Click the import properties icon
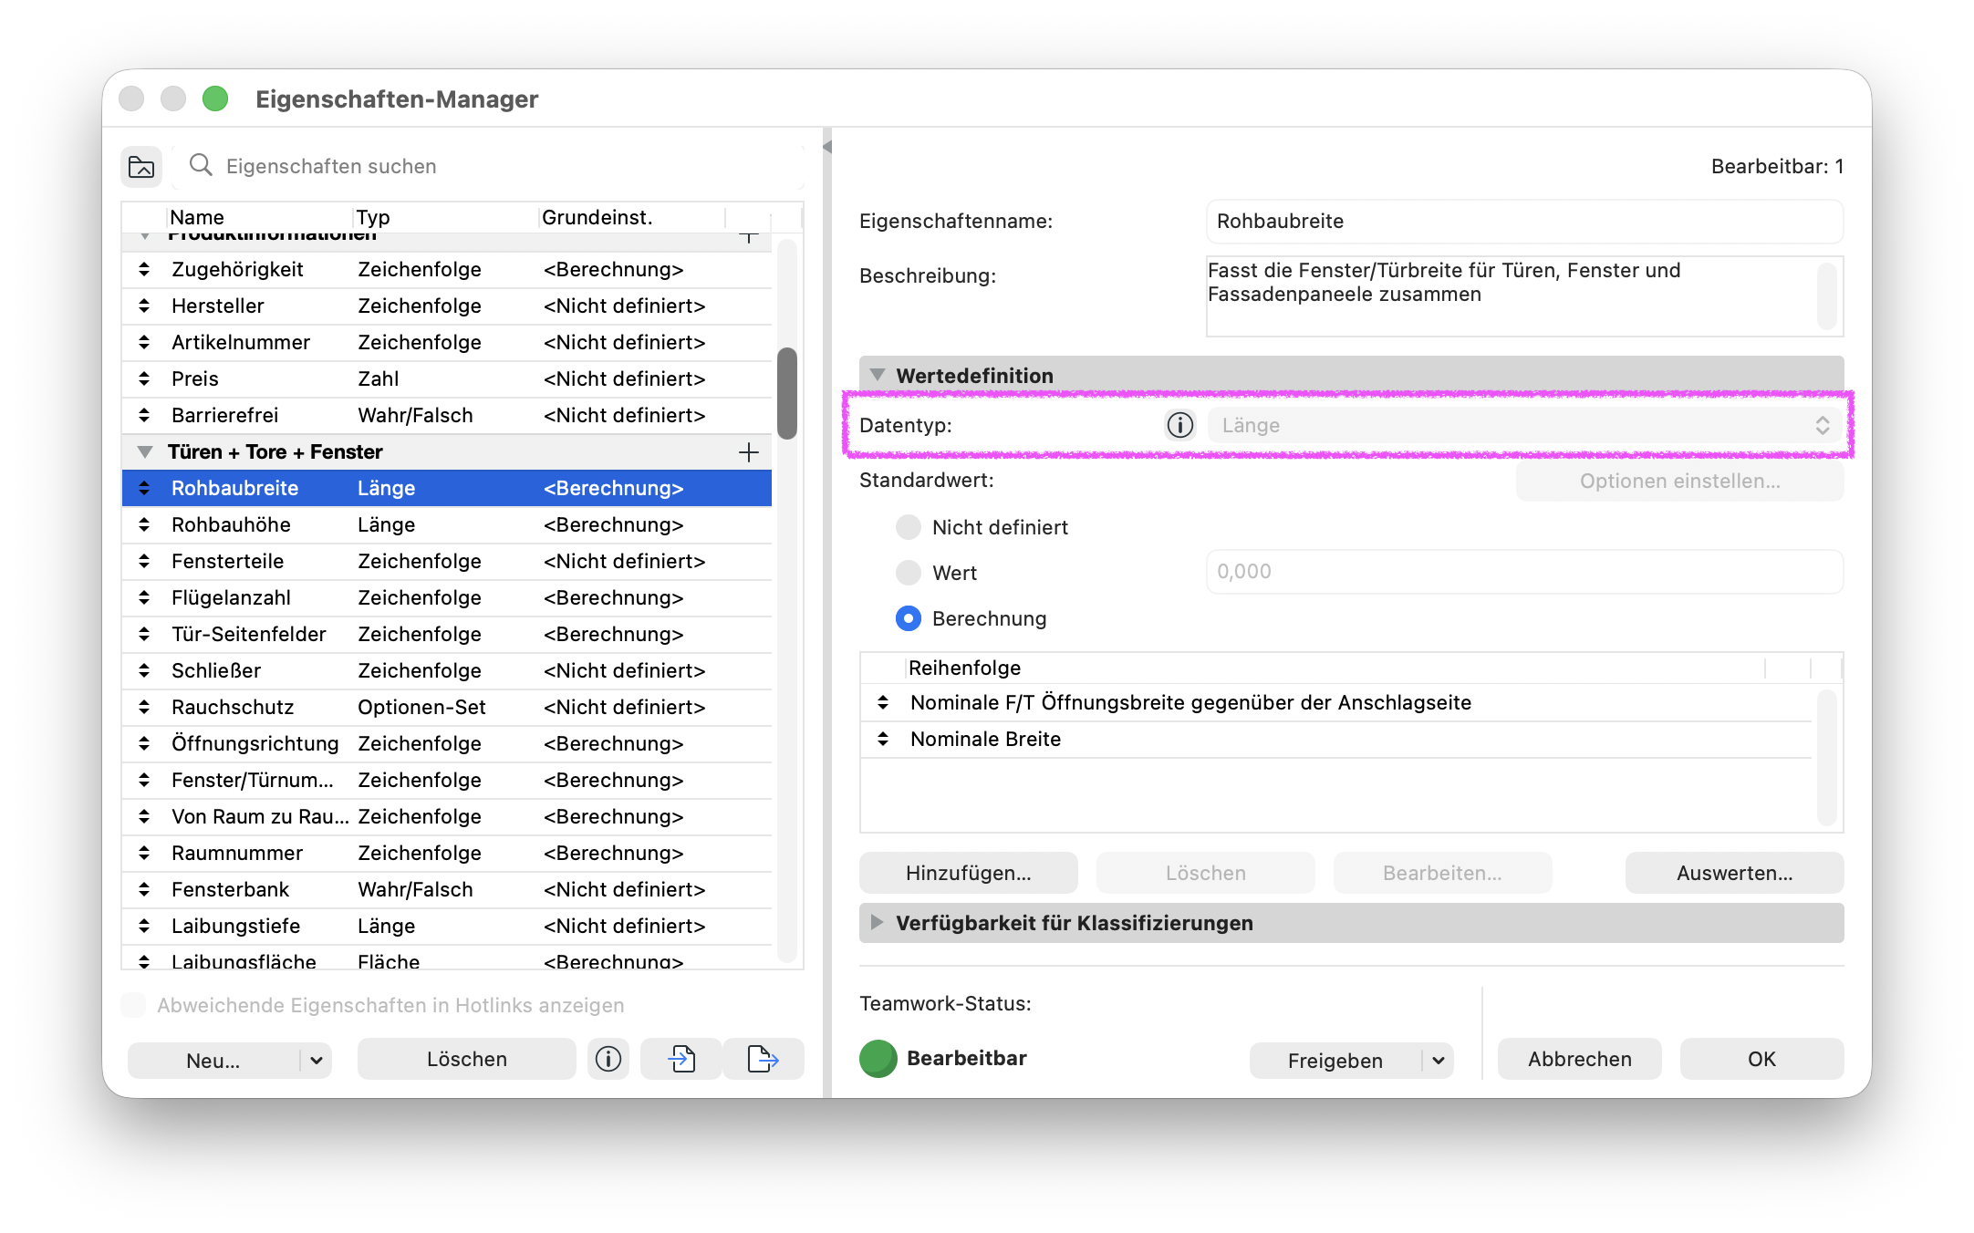 click(x=681, y=1059)
